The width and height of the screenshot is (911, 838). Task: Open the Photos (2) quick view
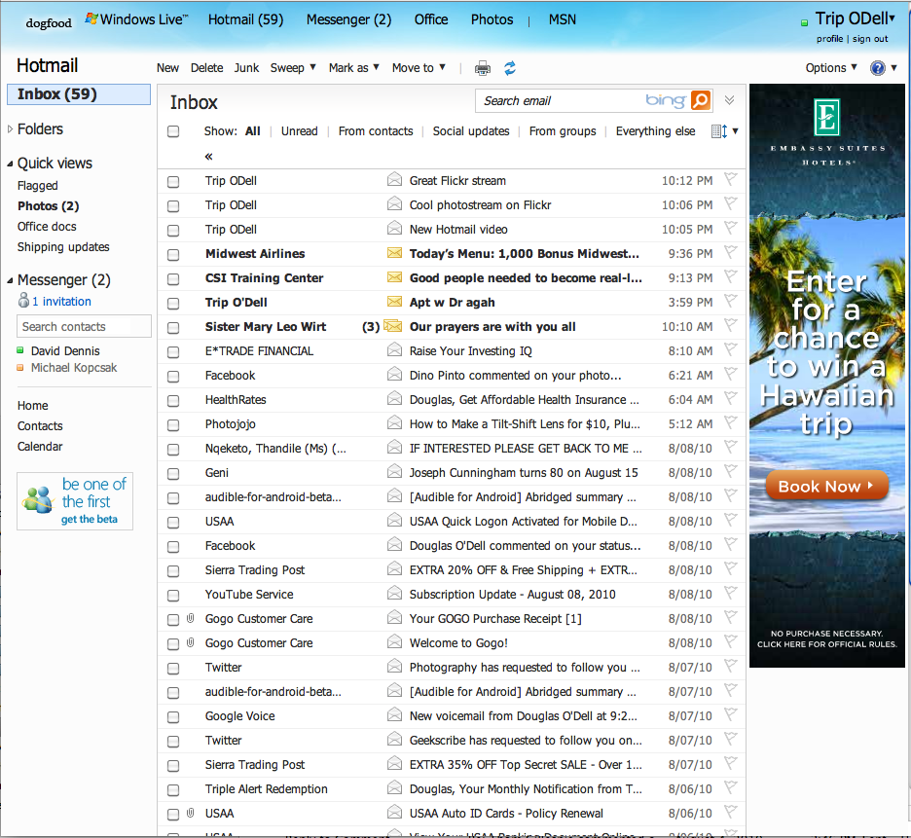pos(49,206)
